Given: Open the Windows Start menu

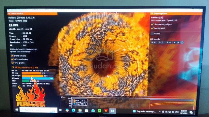Looking at the screenshot, I should coord(17,110).
